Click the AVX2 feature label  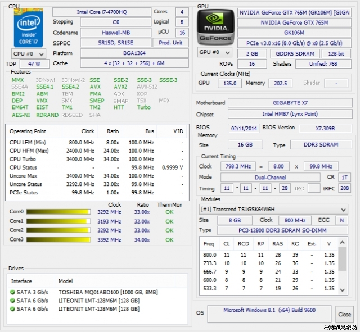120,87
